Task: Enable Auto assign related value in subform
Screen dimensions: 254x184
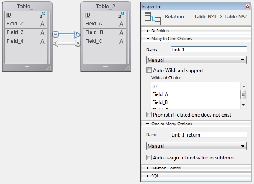Action: (149, 157)
